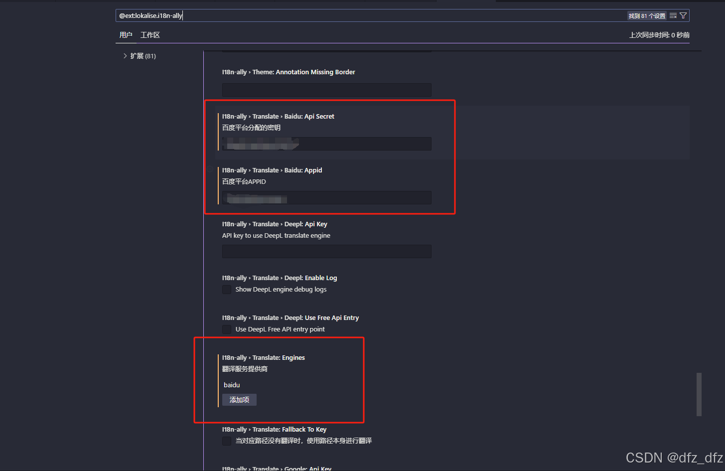Open the gear icon beside Baidu Appid setting
Screen dimensions: 725x471
click(x=210, y=169)
